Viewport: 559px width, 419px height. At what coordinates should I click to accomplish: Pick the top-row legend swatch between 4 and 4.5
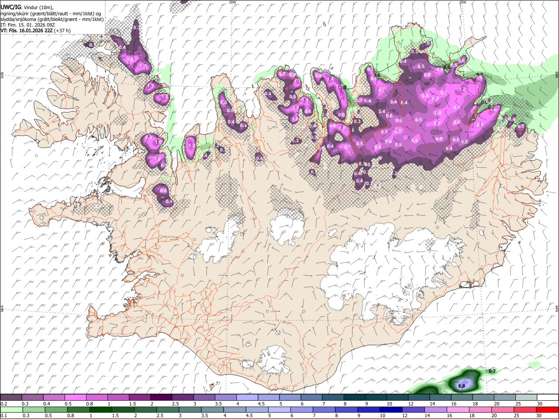[x=247, y=397]
